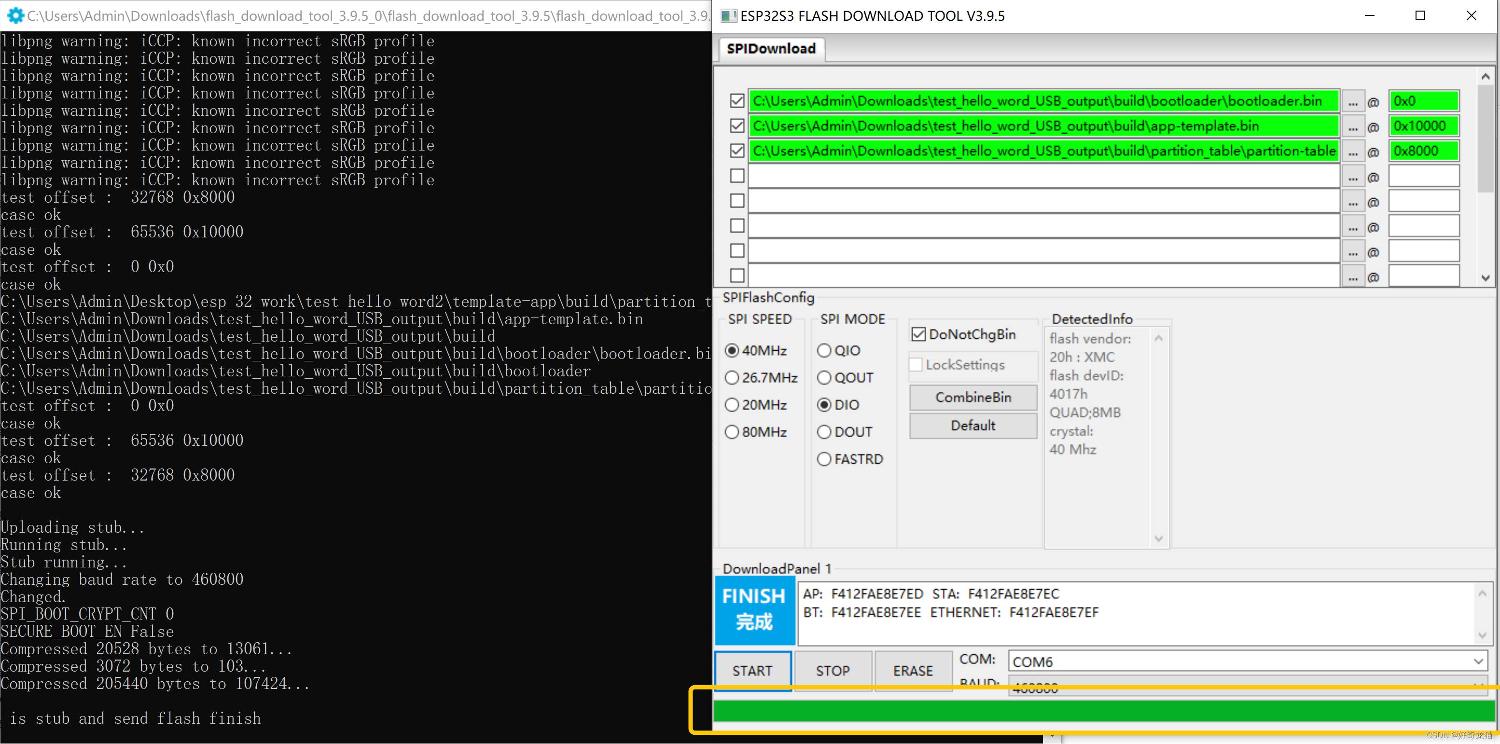The height and width of the screenshot is (744, 1500).
Task: Uncheck the partition-table file row checkbox
Action: 737,151
